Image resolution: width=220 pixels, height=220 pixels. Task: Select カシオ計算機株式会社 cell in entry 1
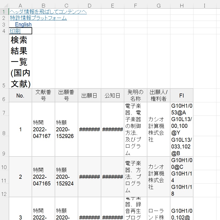click(x=159, y=129)
